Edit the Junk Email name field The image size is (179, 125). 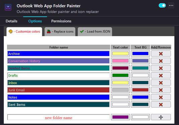[x=58, y=90]
